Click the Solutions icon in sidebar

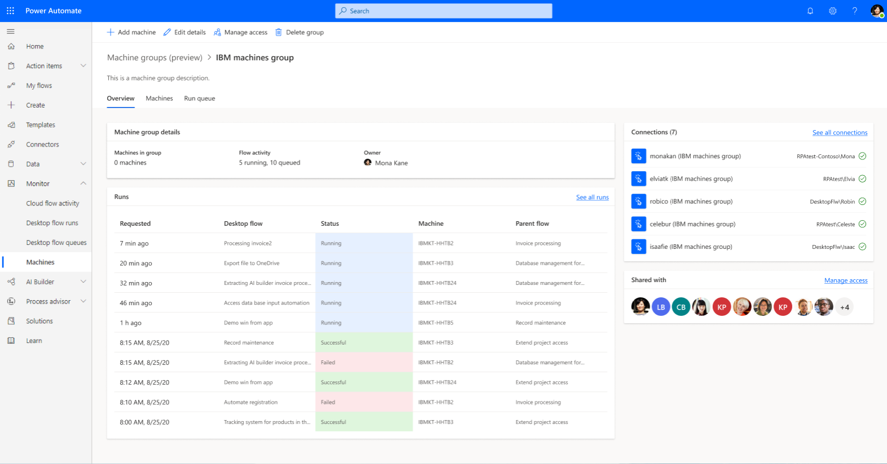pos(11,321)
